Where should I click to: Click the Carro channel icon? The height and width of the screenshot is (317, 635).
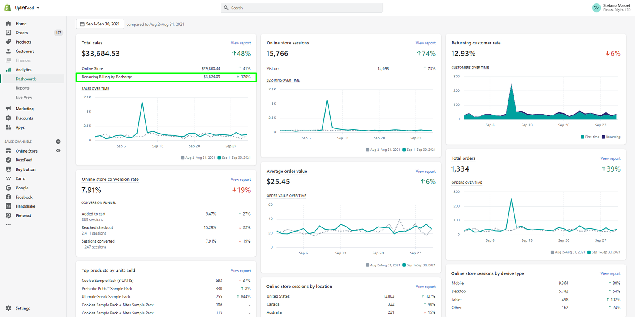coord(8,178)
